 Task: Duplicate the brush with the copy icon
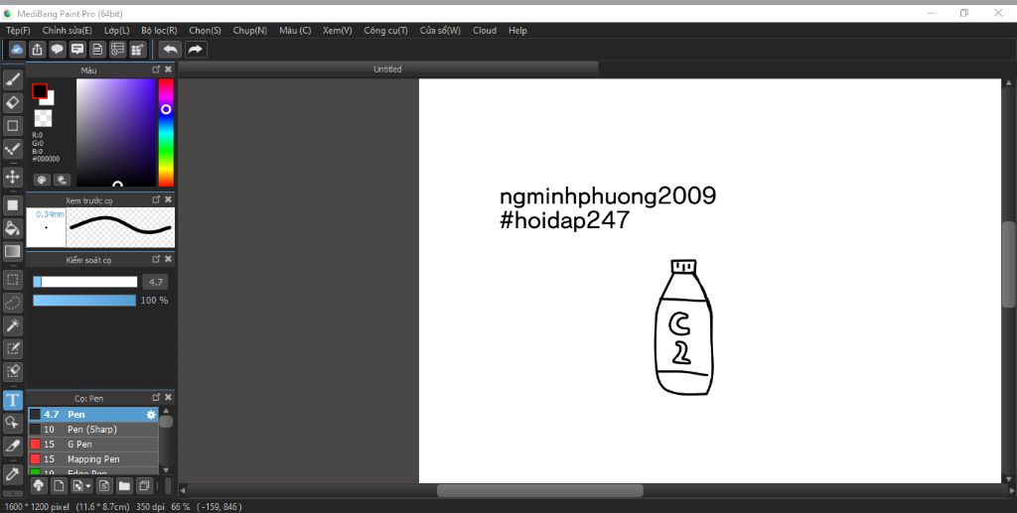click(x=145, y=485)
